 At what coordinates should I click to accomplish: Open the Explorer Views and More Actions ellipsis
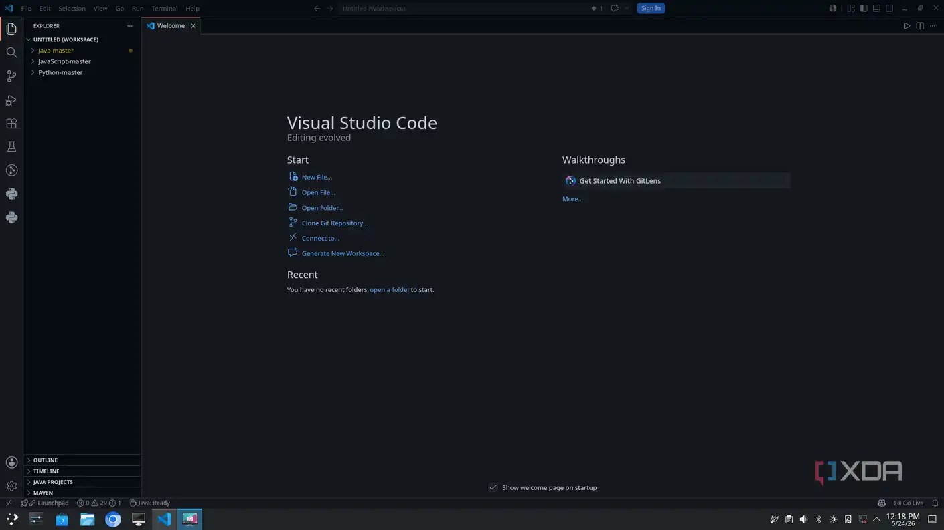tap(130, 26)
